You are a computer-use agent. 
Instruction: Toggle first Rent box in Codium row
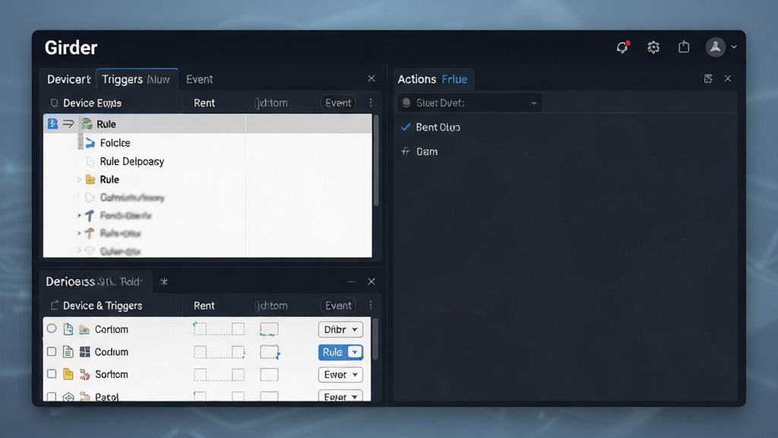(200, 352)
